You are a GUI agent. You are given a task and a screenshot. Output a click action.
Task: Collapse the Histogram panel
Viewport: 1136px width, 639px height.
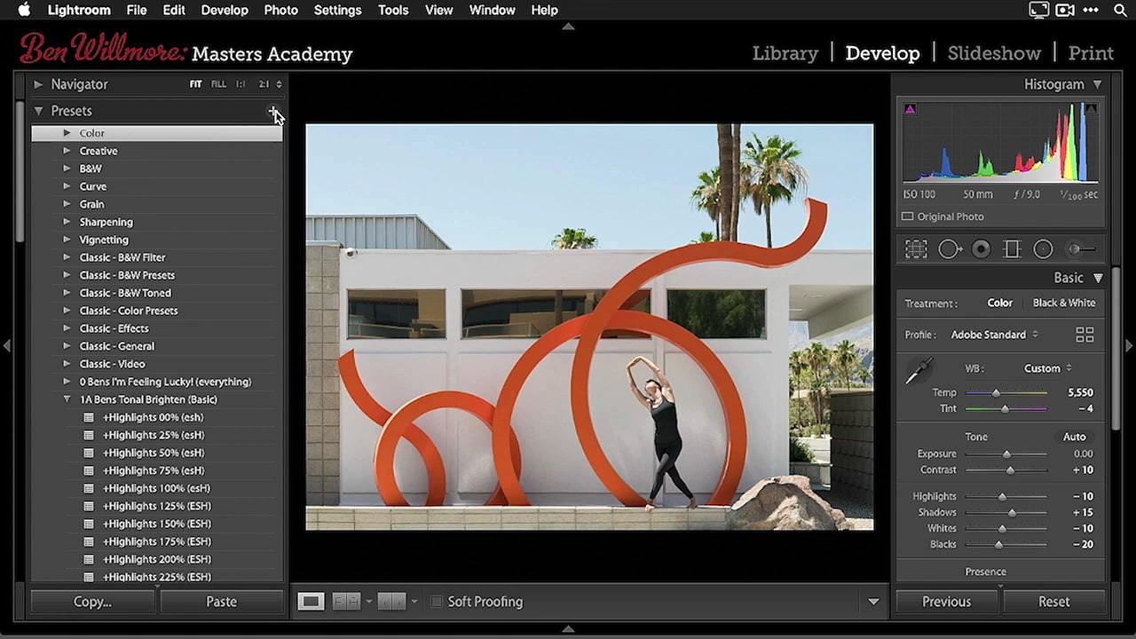[x=1097, y=84]
